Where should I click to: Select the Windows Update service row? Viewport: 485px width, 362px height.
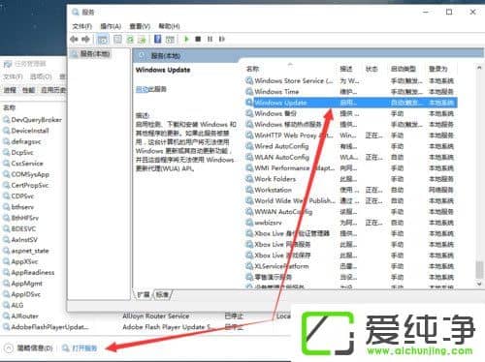(351, 103)
